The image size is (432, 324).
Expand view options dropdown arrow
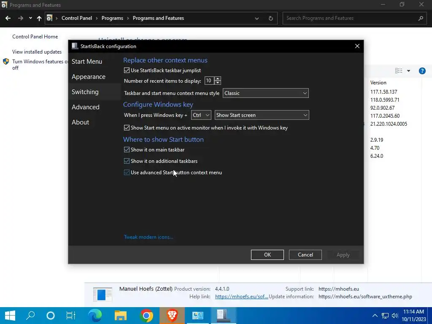pos(408,71)
